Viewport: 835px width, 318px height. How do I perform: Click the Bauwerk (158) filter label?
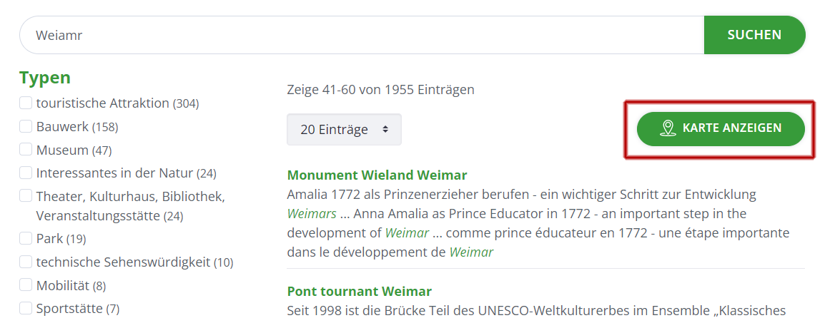point(77,127)
